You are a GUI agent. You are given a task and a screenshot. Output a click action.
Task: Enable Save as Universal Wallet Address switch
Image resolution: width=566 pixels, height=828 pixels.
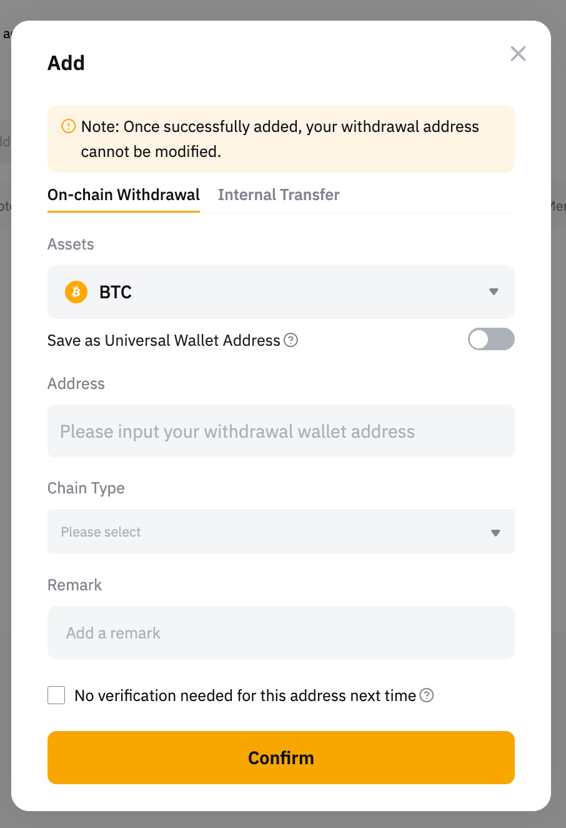[x=491, y=340]
